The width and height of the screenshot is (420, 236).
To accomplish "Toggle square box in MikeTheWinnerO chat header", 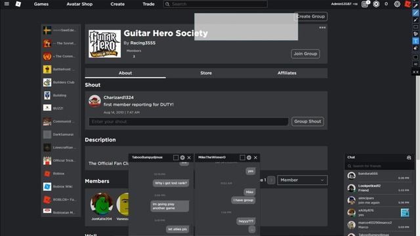I will [x=242, y=157].
